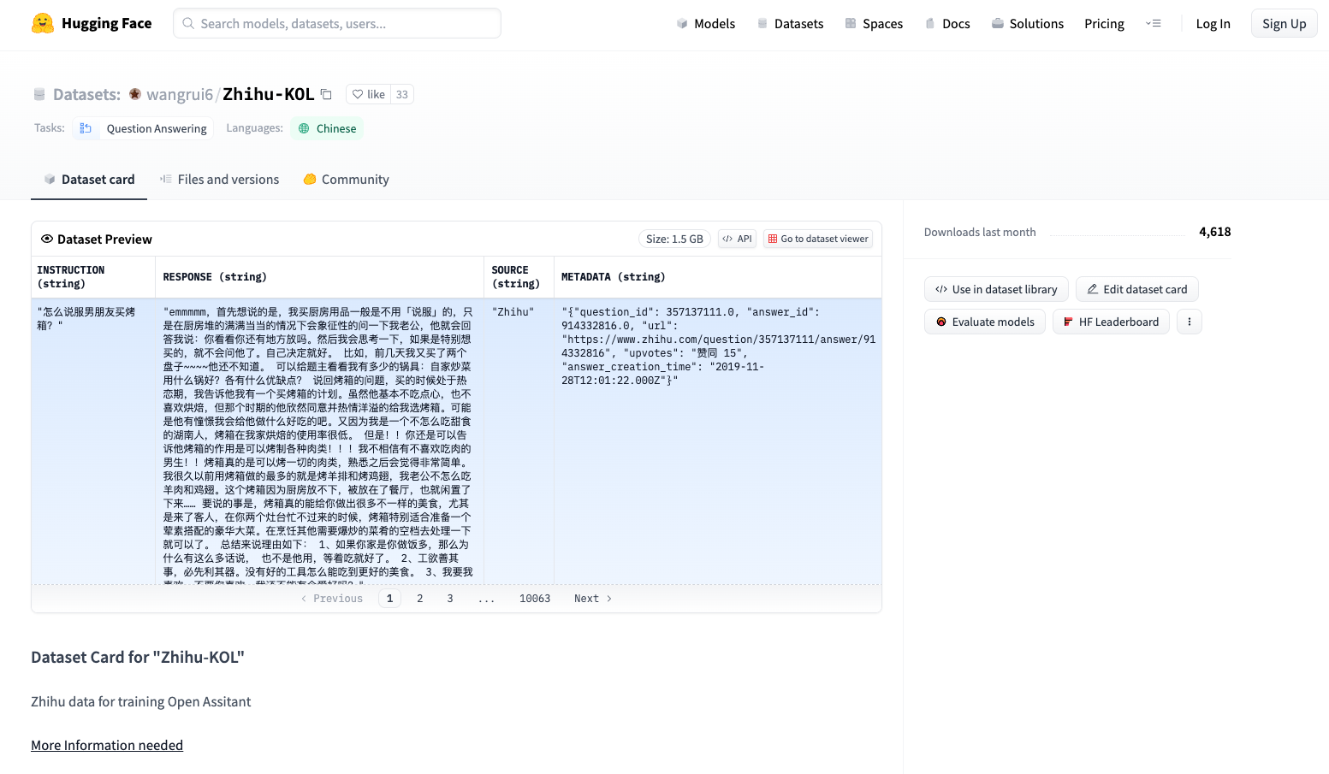Click the Size: 1.5 GB badge
The width and height of the screenshot is (1329, 774).
(674, 239)
